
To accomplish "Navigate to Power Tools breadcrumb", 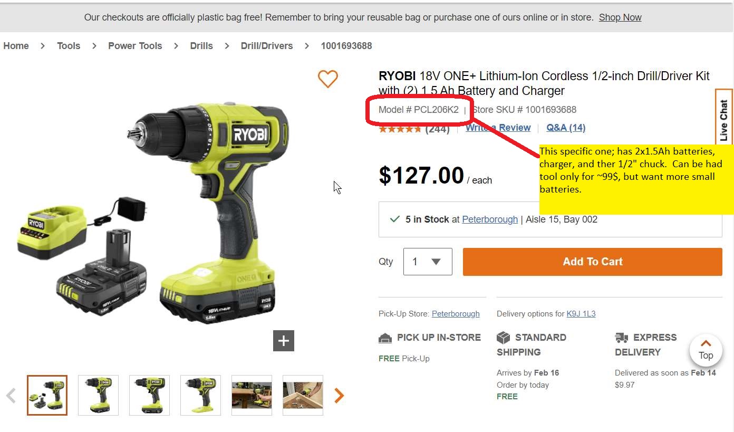I will pyautogui.click(x=135, y=46).
